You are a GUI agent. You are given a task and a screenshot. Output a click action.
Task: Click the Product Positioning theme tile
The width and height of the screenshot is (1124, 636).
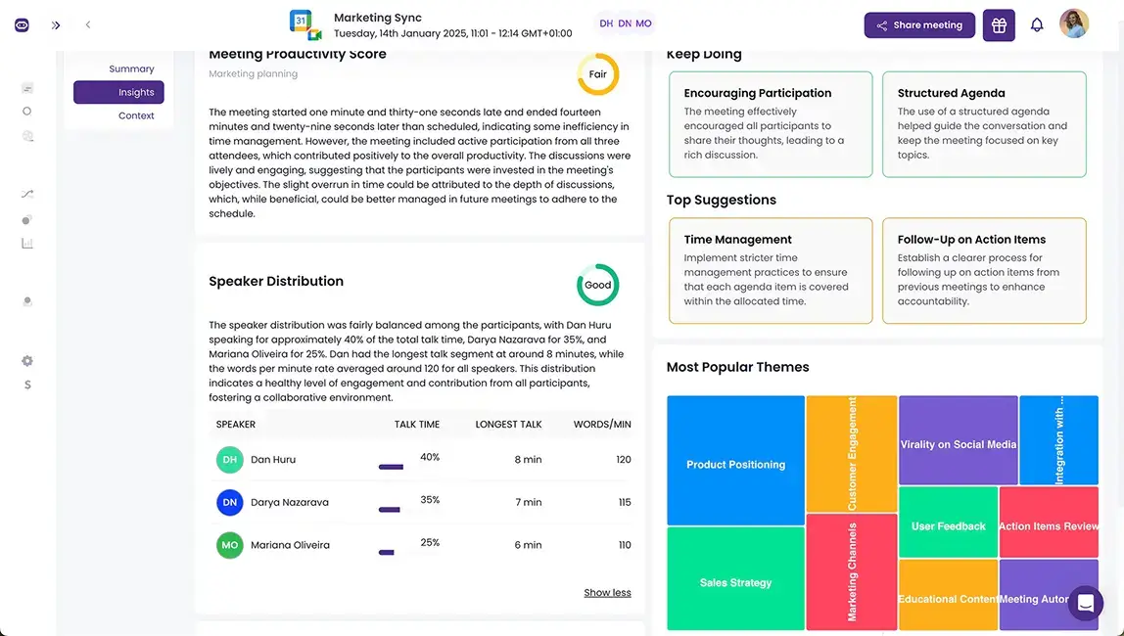tap(734, 464)
